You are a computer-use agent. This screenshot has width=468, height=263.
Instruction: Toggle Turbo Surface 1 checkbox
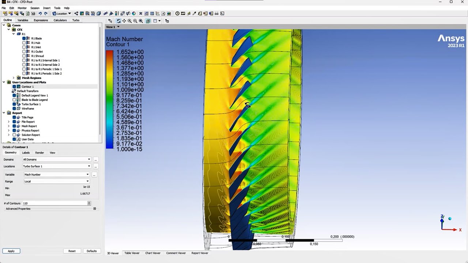(14, 104)
